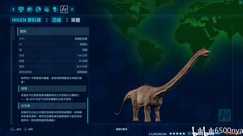This screenshot has width=243, height=136.
Task: Click the InGen logo badge near the dinosaur
Action: [224, 115]
